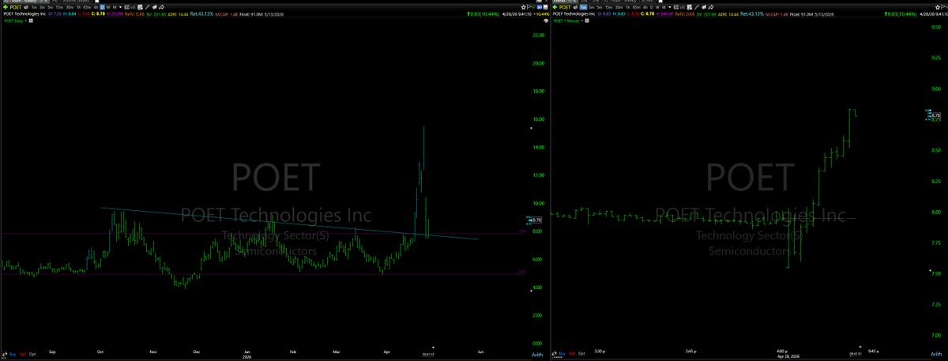The width and height of the screenshot is (948, 361).
Task: Select the 1m timeframe on the left chart
Action: pos(35,7)
